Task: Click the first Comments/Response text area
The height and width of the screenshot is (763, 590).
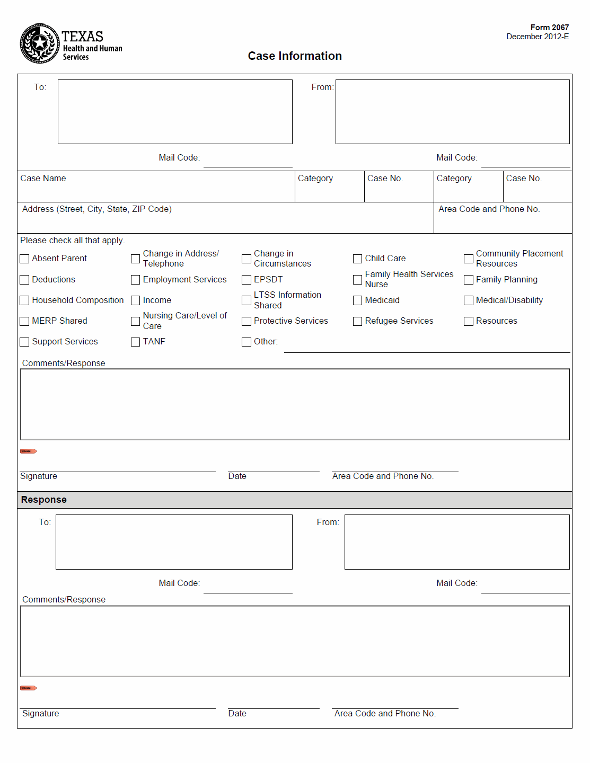Action: coord(295,404)
